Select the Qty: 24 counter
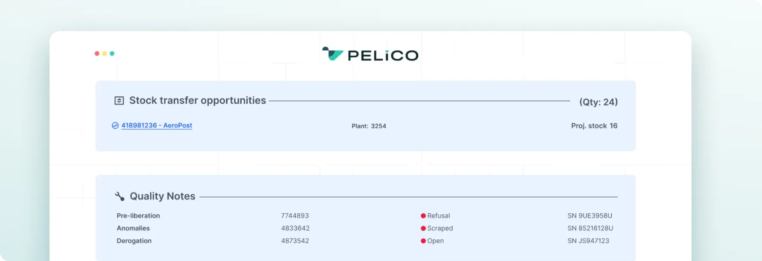The height and width of the screenshot is (261, 762). 598,102
